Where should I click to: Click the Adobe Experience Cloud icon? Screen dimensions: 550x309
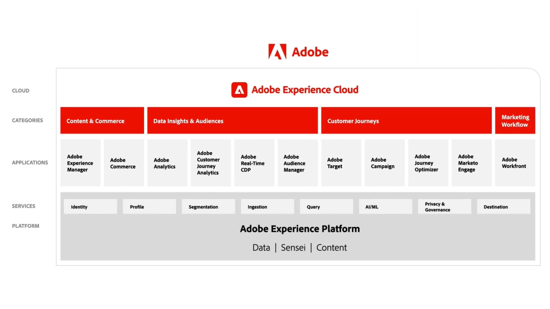click(239, 90)
